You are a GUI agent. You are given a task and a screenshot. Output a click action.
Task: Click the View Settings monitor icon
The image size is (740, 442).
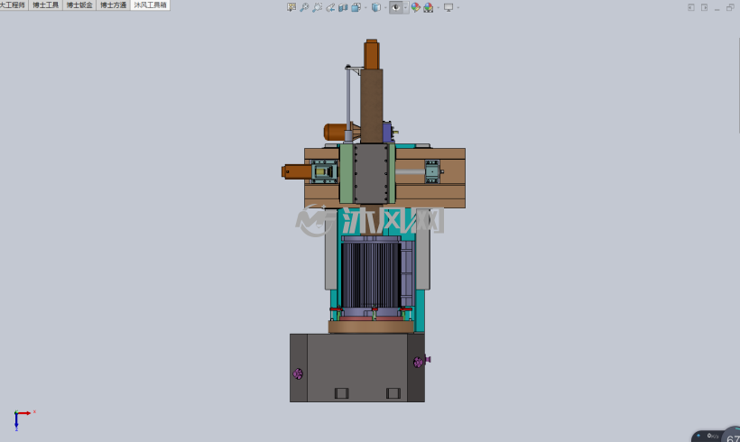[449, 7]
